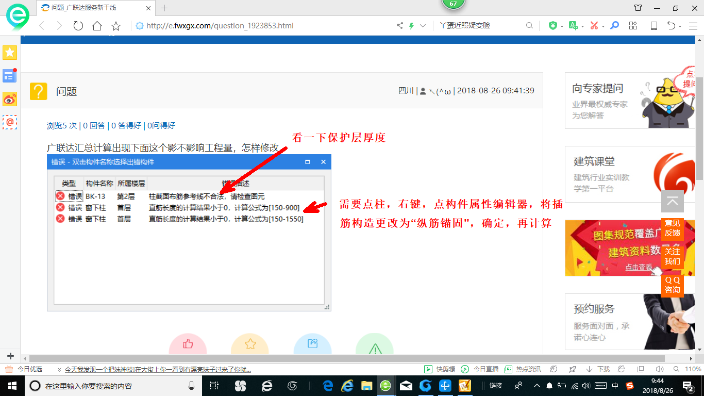The width and height of the screenshot is (704, 396).
Task: Click the green warning report circle button
Action: pyautogui.click(x=375, y=344)
